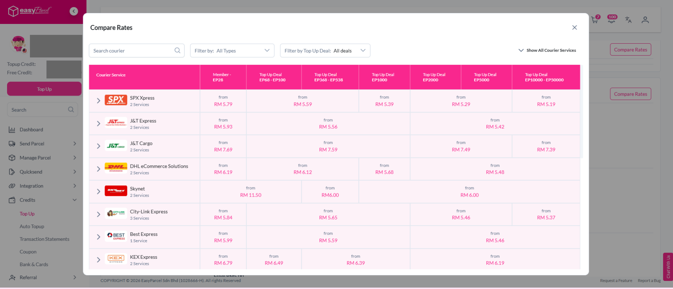Click Skynet's RM 11.50 rate
673x289 pixels.
click(x=251, y=195)
